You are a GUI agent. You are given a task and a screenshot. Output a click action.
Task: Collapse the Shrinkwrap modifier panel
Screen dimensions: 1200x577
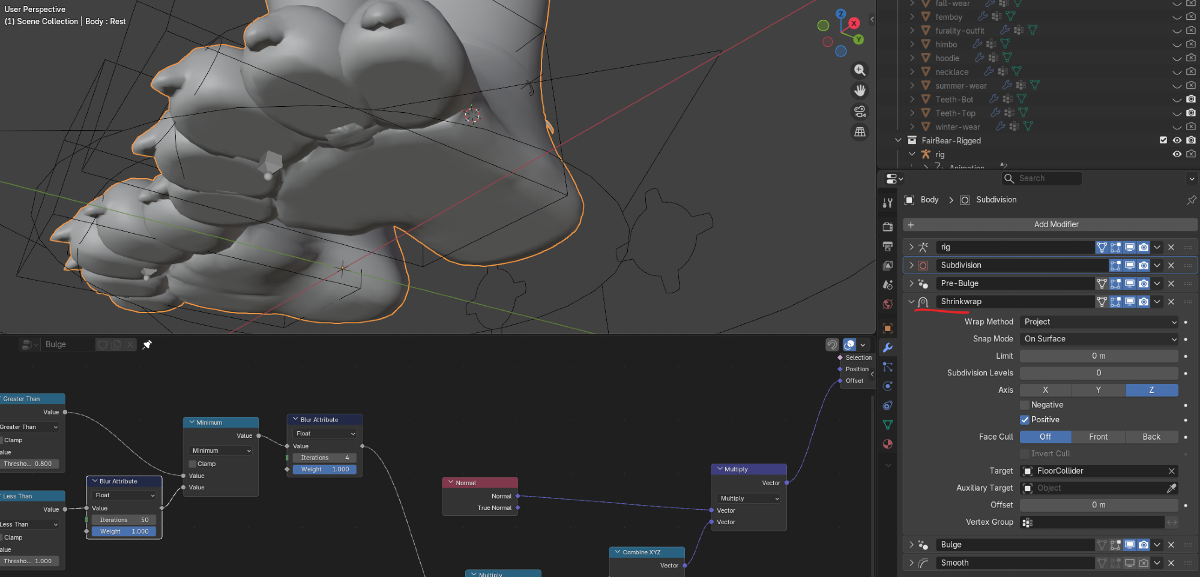pyautogui.click(x=911, y=302)
